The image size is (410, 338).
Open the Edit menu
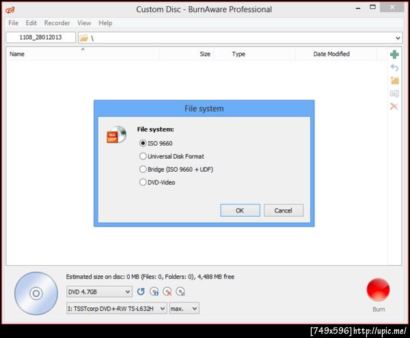pos(31,23)
